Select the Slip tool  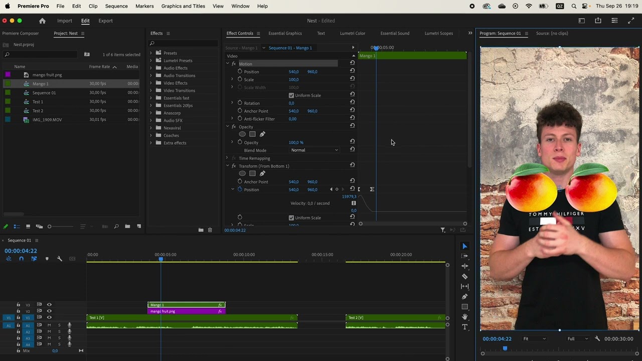pos(464,286)
